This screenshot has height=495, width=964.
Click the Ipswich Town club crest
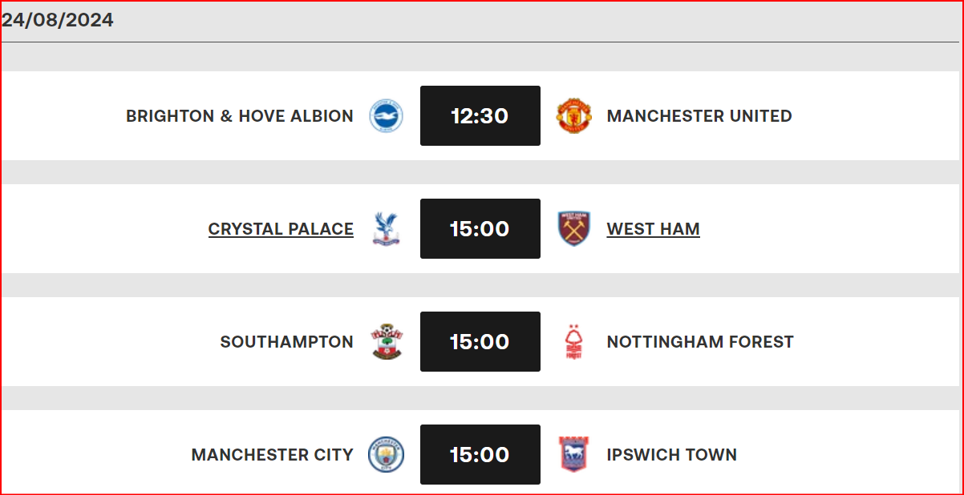(x=574, y=455)
